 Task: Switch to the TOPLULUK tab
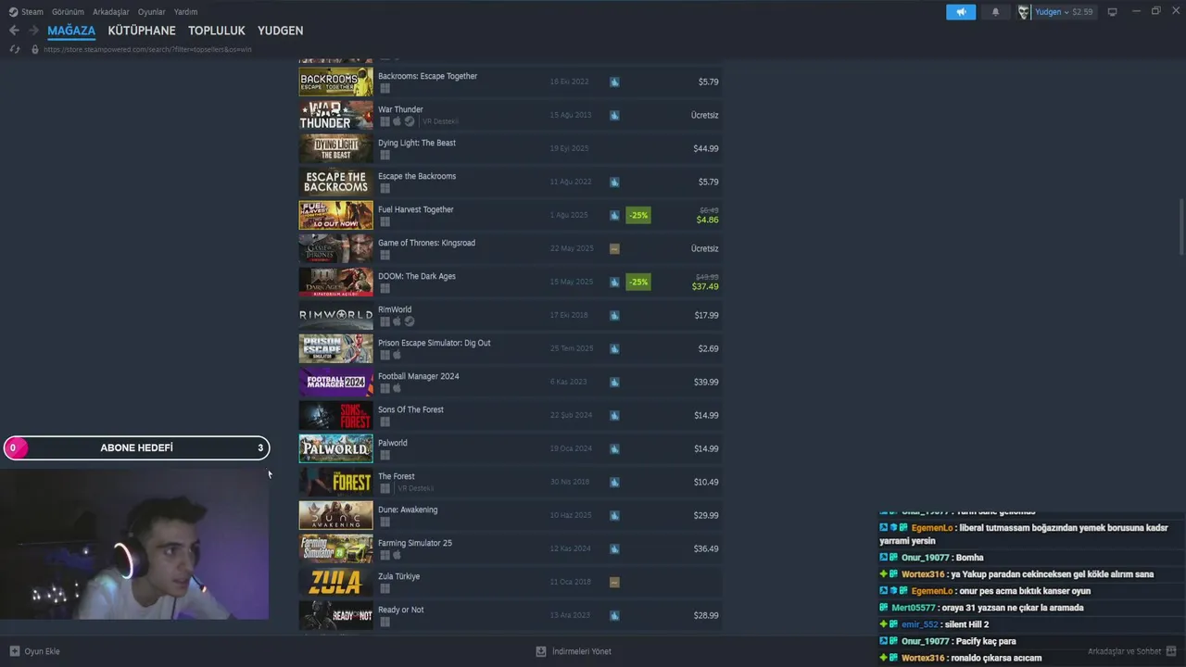click(x=217, y=31)
